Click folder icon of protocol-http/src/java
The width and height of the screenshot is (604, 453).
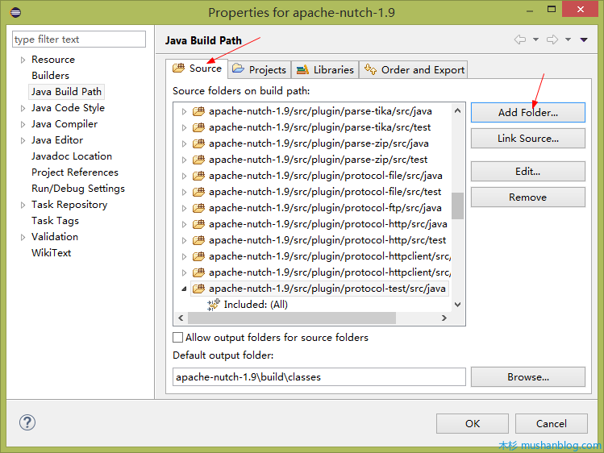[x=198, y=224]
